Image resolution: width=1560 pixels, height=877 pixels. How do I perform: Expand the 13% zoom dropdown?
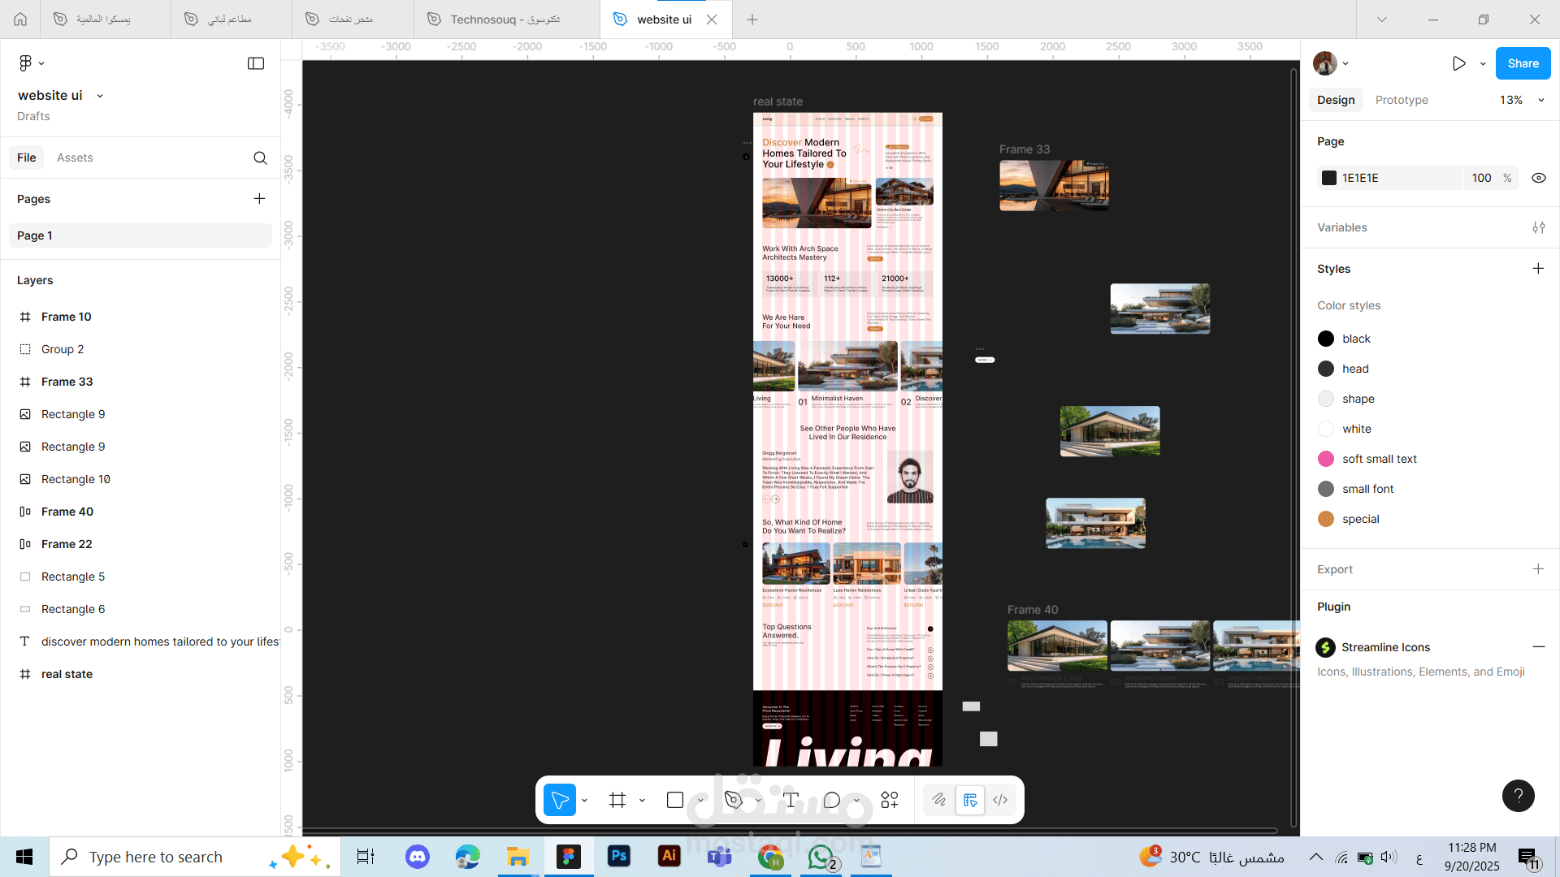pos(1540,100)
